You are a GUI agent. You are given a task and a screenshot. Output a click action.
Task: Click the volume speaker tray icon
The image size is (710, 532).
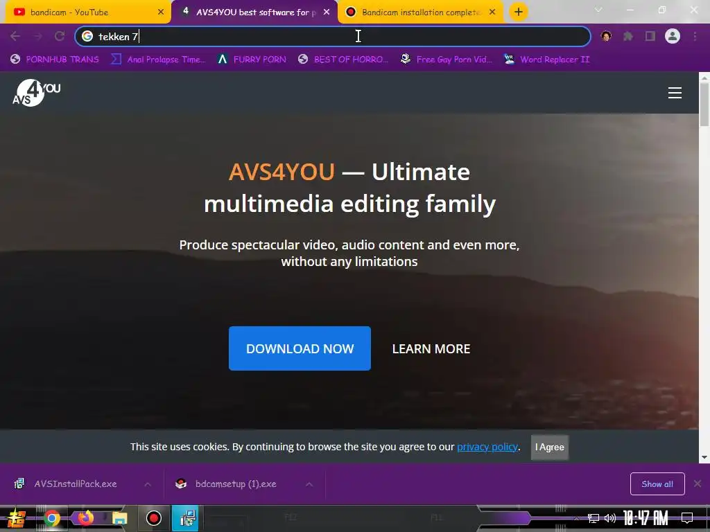tap(610, 518)
